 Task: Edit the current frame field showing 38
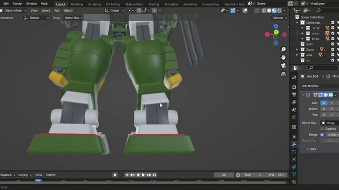224,175
